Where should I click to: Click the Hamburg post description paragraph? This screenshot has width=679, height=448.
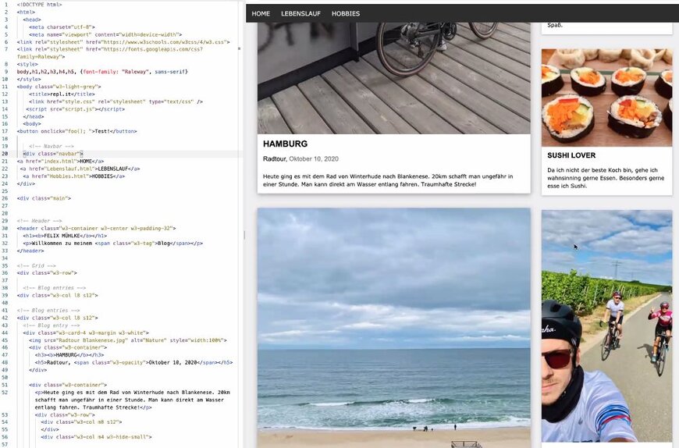click(x=393, y=180)
